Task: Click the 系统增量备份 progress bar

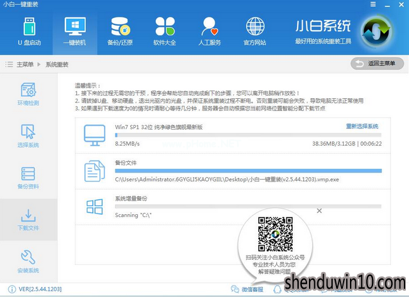Action: (248, 207)
